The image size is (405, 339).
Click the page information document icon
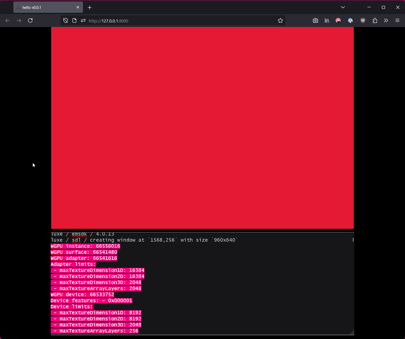pyautogui.click(x=74, y=21)
